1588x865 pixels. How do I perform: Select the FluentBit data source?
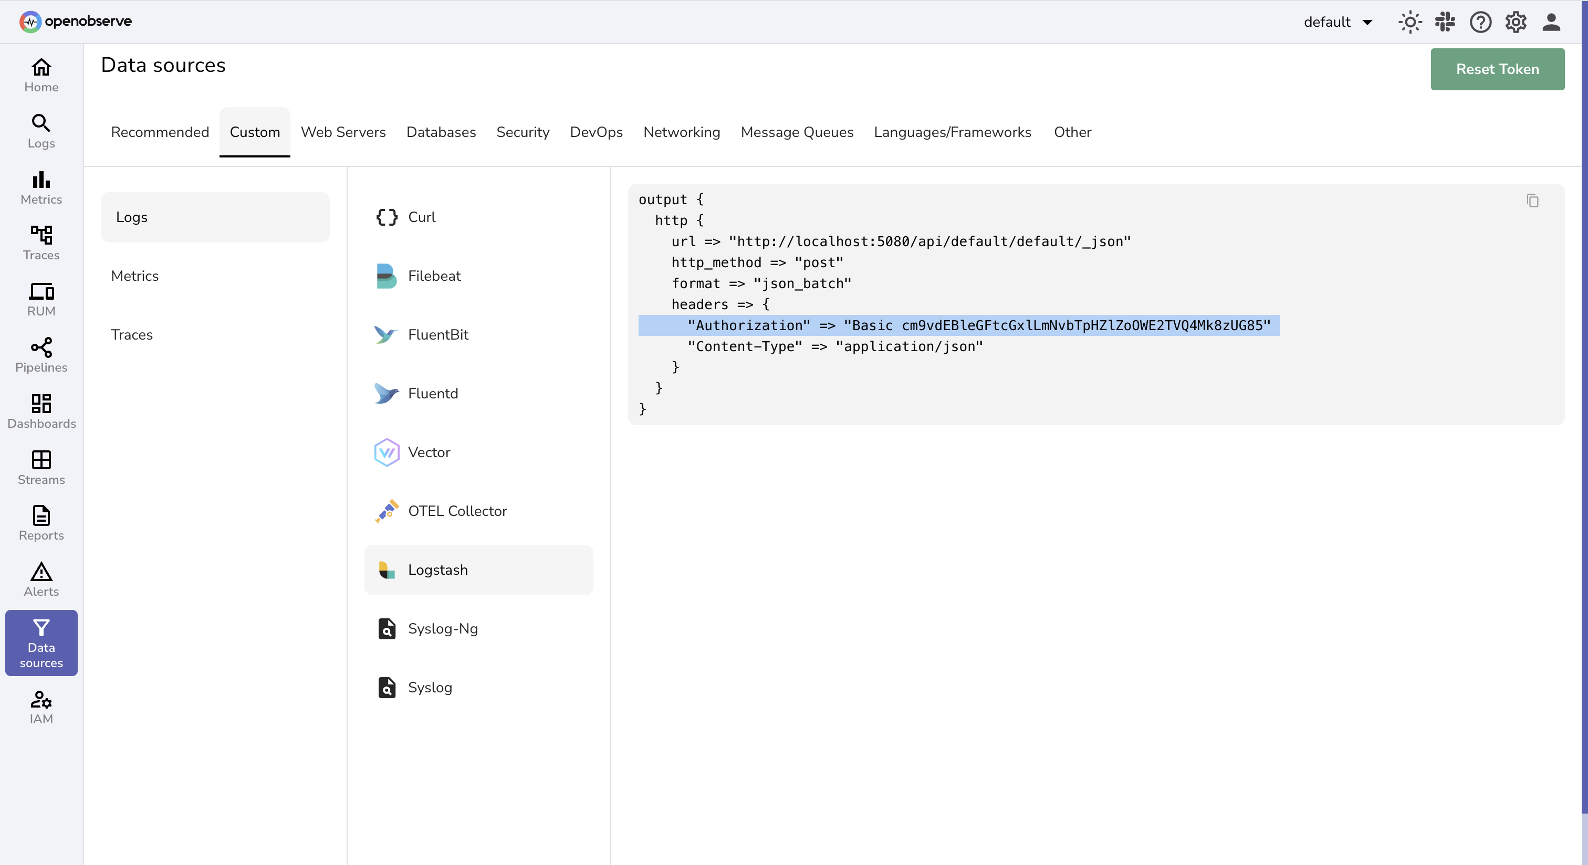pos(439,334)
